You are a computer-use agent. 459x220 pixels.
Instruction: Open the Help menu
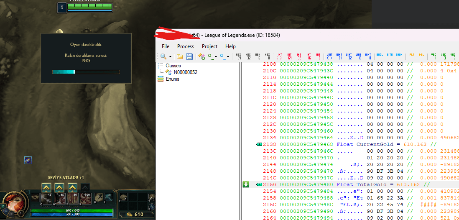click(x=230, y=46)
